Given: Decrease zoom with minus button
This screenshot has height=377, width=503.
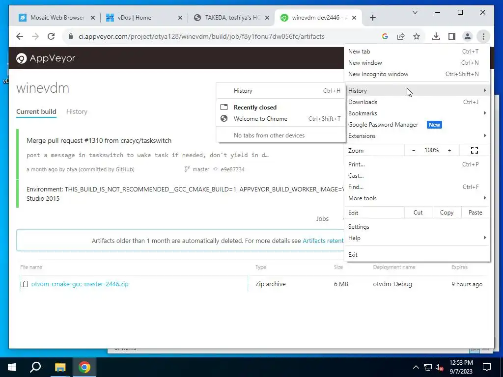Looking at the screenshot, I should coord(414,150).
